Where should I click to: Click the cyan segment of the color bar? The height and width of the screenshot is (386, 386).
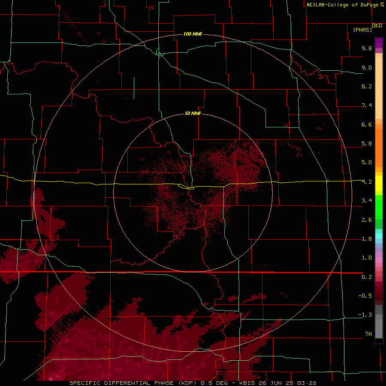[379, 236]
